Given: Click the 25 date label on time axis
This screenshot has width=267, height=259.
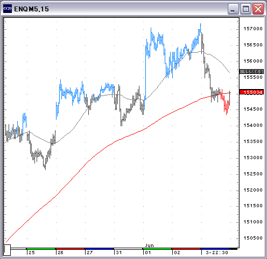Looking at the screenshot, I should coord(32,253).
